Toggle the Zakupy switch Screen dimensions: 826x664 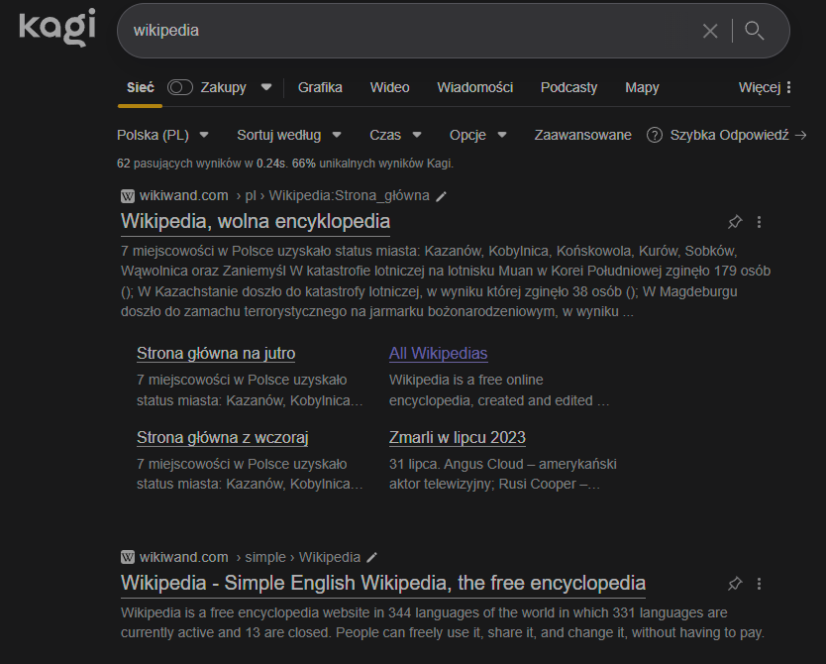[x=179, y=87]
